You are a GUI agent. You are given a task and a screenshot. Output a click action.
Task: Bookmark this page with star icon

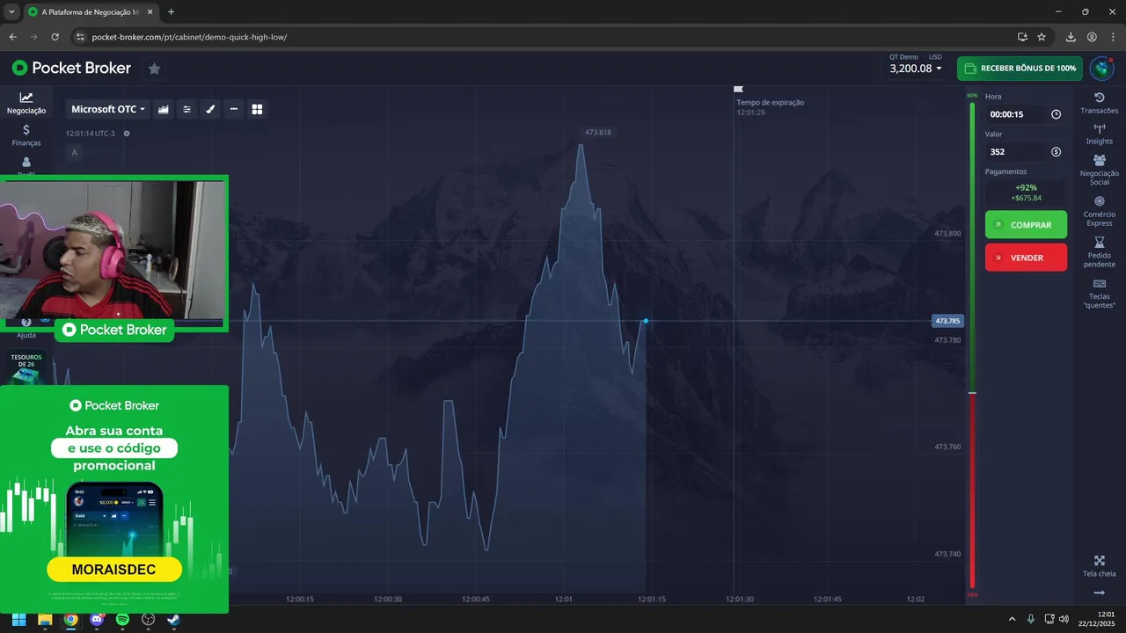[1042, 37]
